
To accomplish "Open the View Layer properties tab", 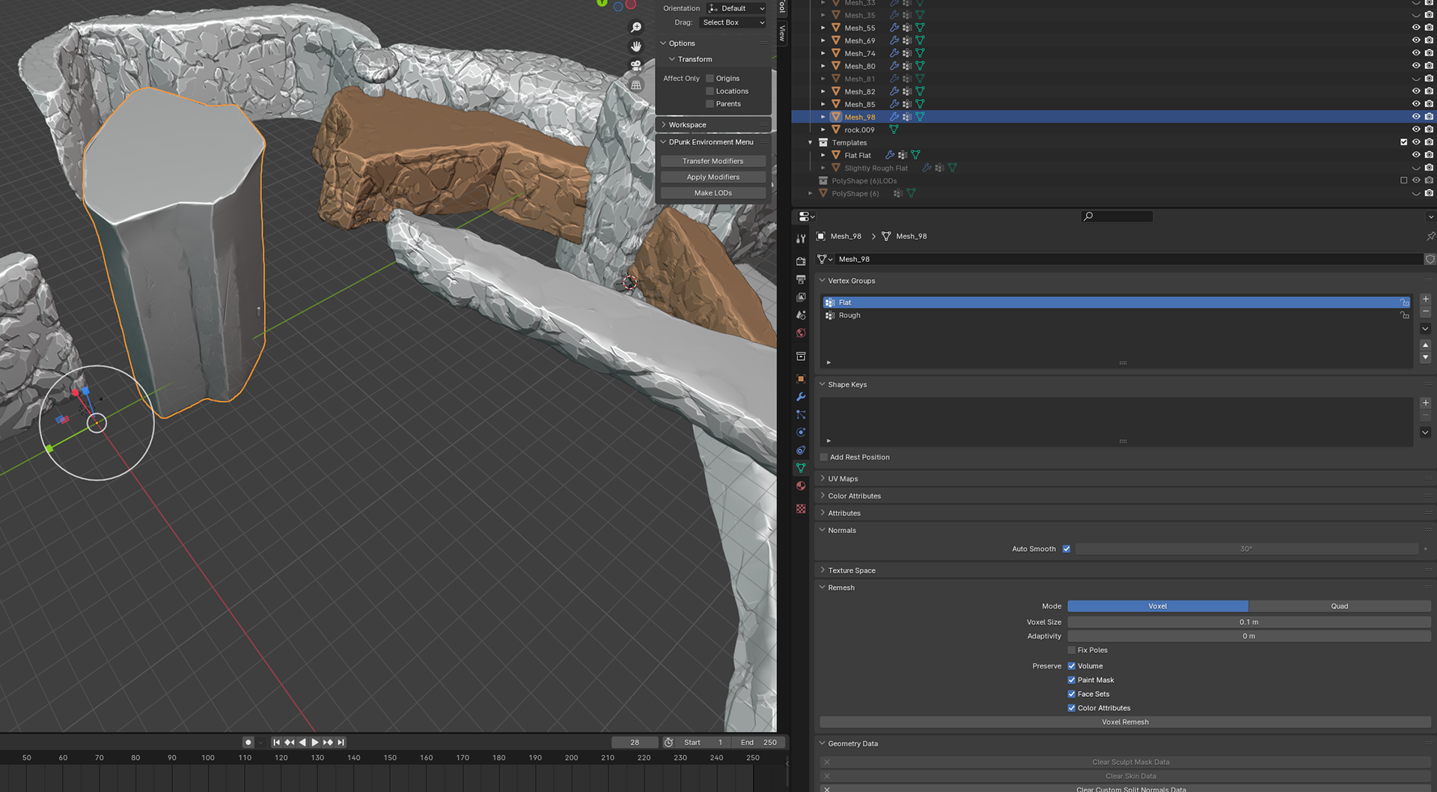I will point(801,297).
